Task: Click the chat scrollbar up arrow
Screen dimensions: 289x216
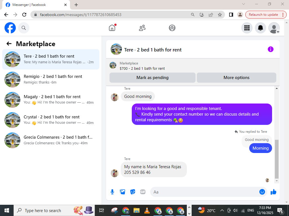Action: [x=277, y=88]
